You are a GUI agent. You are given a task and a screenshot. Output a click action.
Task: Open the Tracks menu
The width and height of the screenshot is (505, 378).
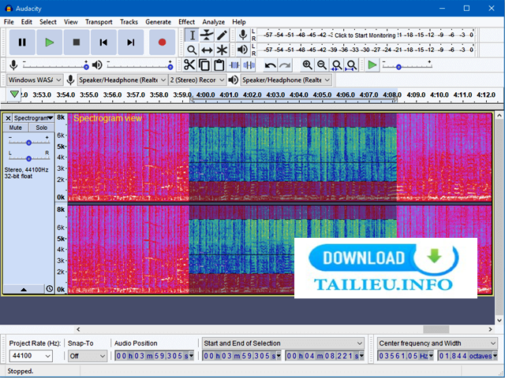(129, 22)
